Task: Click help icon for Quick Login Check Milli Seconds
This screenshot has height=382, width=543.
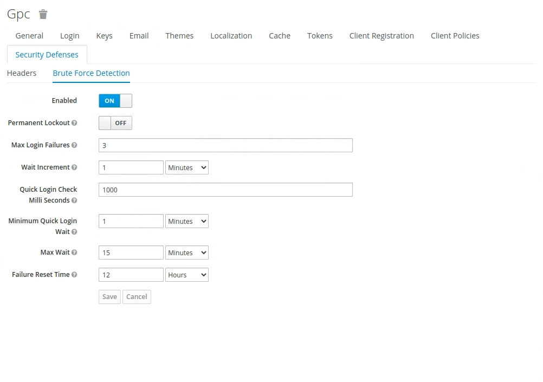Action: point(74,200)
